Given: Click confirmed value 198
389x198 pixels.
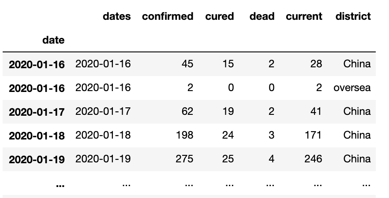Looking at the screenshot, I should click(x=184, y=135).
